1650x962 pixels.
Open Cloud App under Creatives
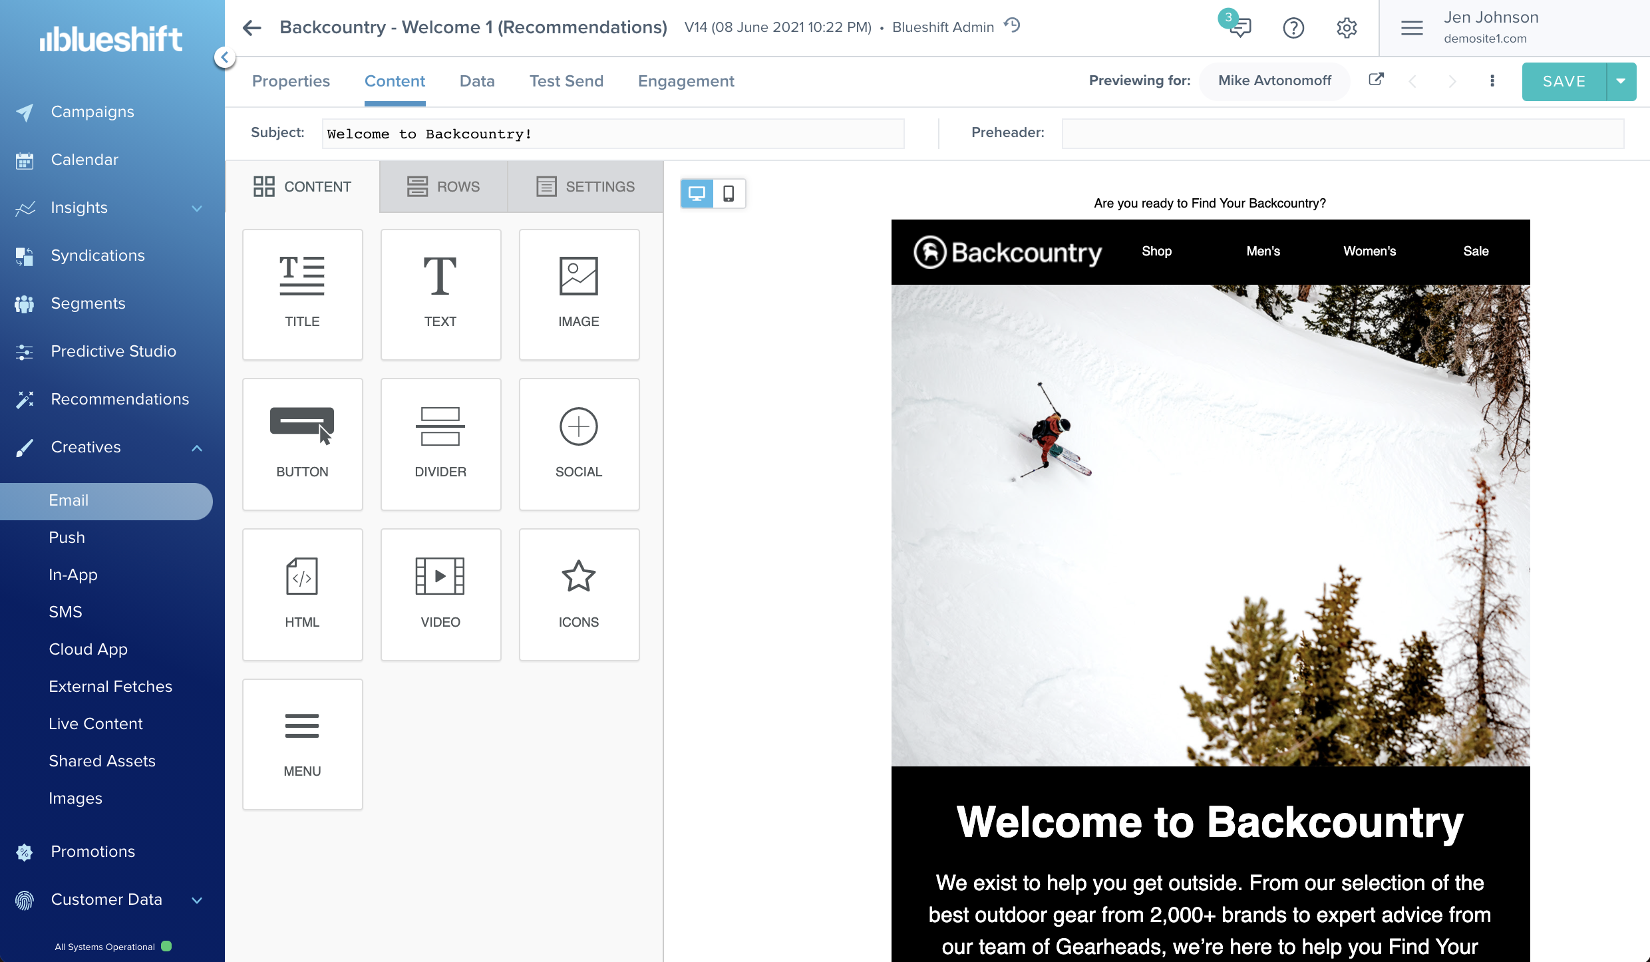pyautogui.click(x=88, y=649)
